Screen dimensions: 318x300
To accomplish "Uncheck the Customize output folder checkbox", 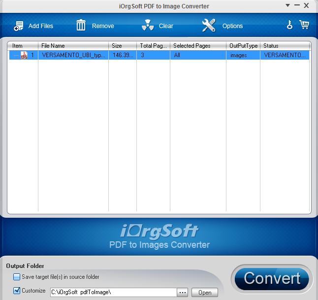I will pyautogui.click(x=17, y=291).
